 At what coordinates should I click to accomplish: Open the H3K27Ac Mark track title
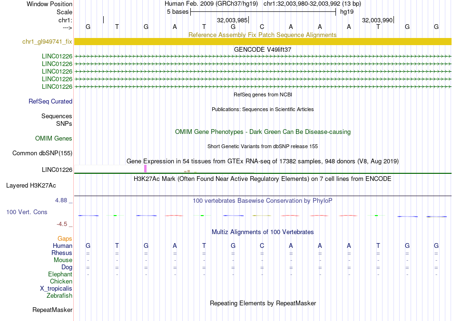tap(263, 179)
